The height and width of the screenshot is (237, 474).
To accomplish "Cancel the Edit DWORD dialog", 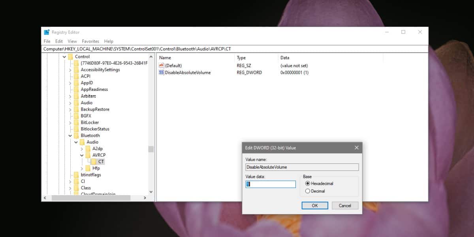I will coord(345,205).
